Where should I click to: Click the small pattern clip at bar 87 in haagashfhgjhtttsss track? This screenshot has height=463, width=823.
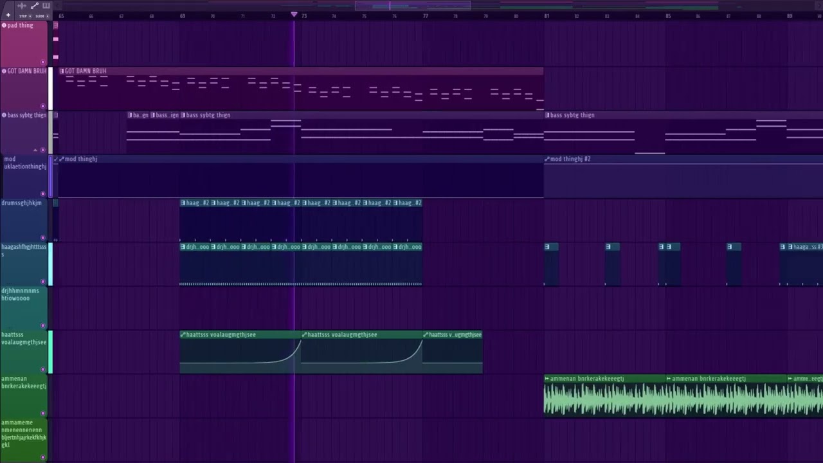click(734, 264)
